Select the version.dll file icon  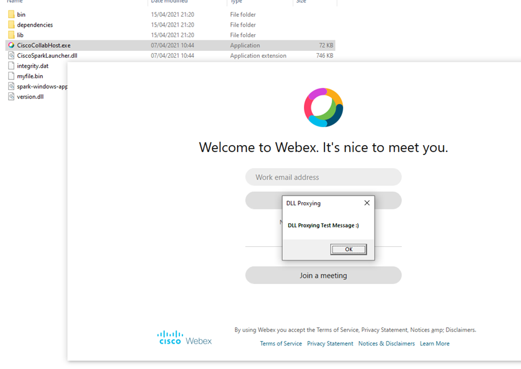[11, 97]
